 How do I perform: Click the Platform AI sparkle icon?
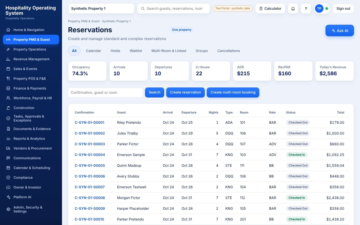pyautogui.click(x=8, y=197)
